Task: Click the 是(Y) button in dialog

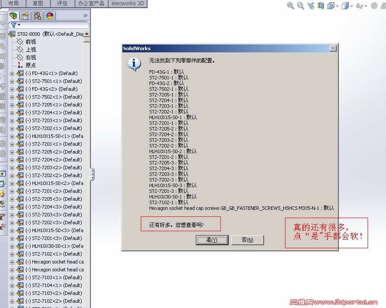Action: 212,240
